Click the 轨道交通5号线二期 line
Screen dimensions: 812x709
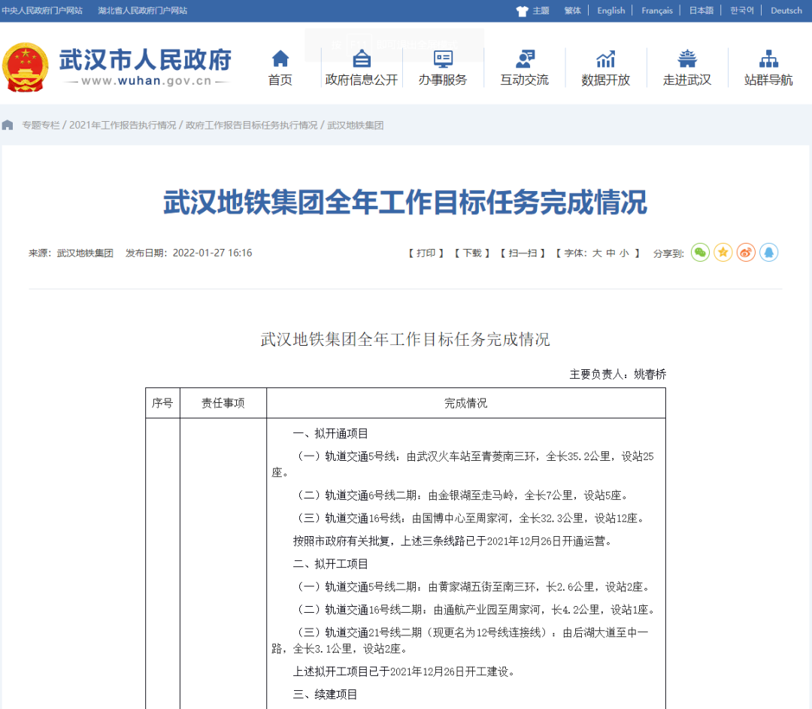(474, 586)
